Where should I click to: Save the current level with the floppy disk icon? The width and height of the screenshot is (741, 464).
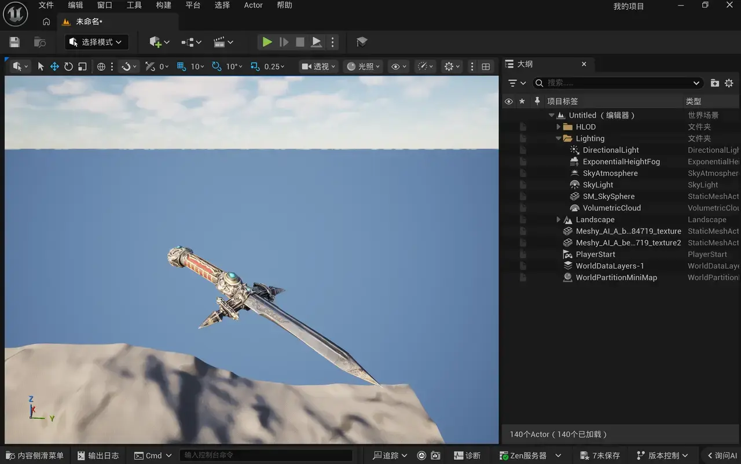tap(14, 42)
